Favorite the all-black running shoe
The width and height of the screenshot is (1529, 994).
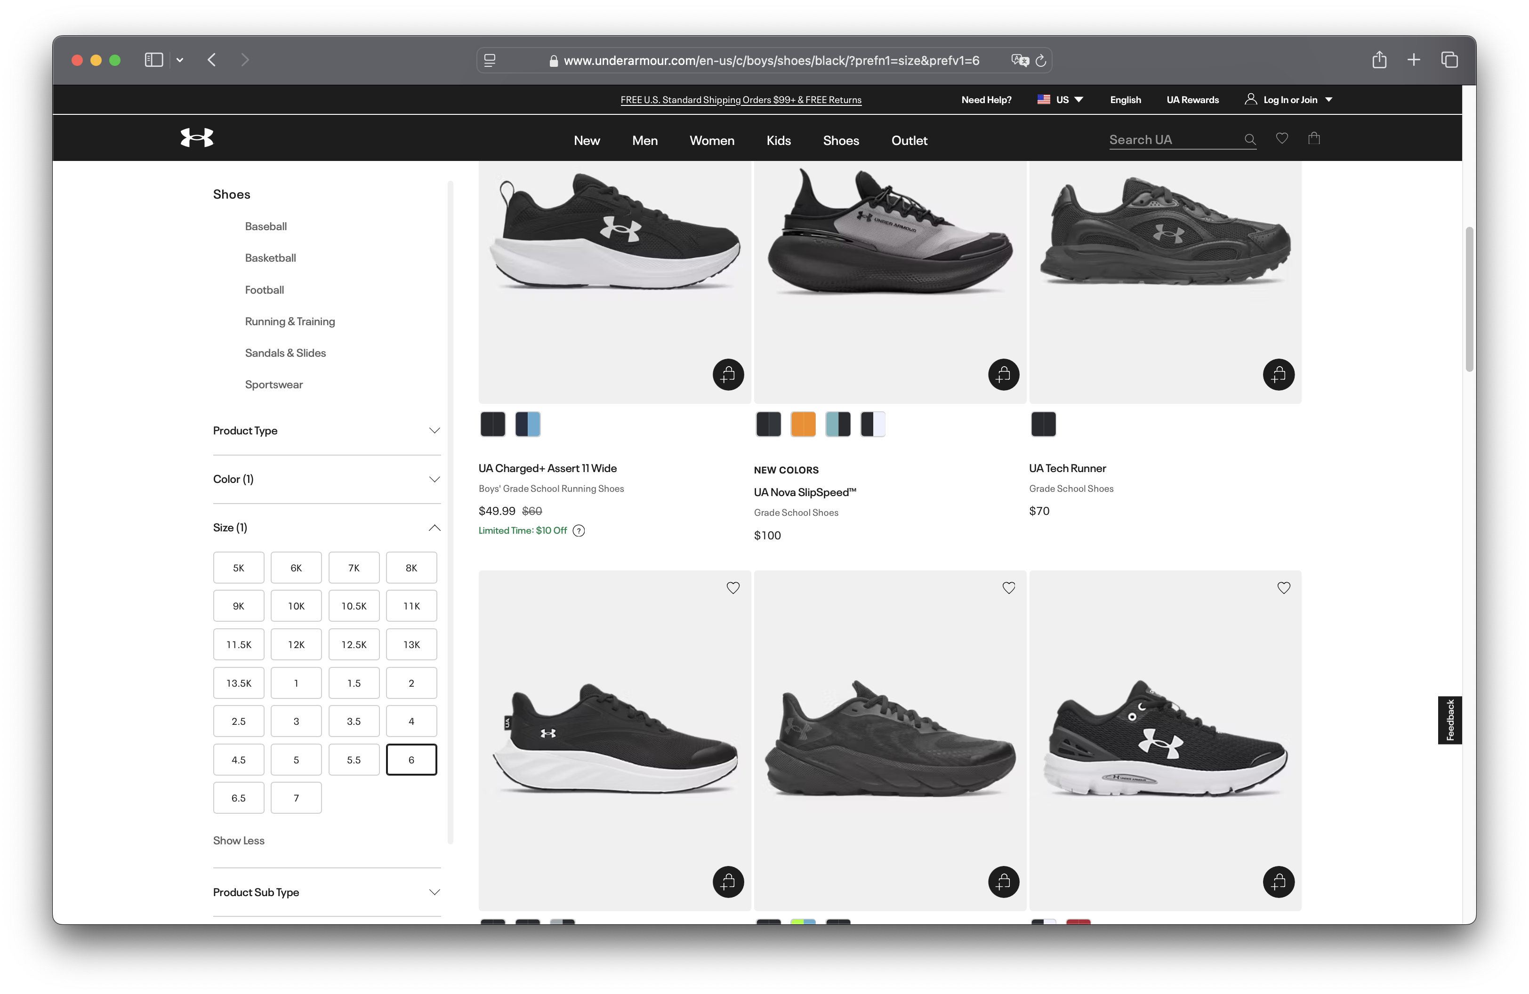tap(1009, 587)
